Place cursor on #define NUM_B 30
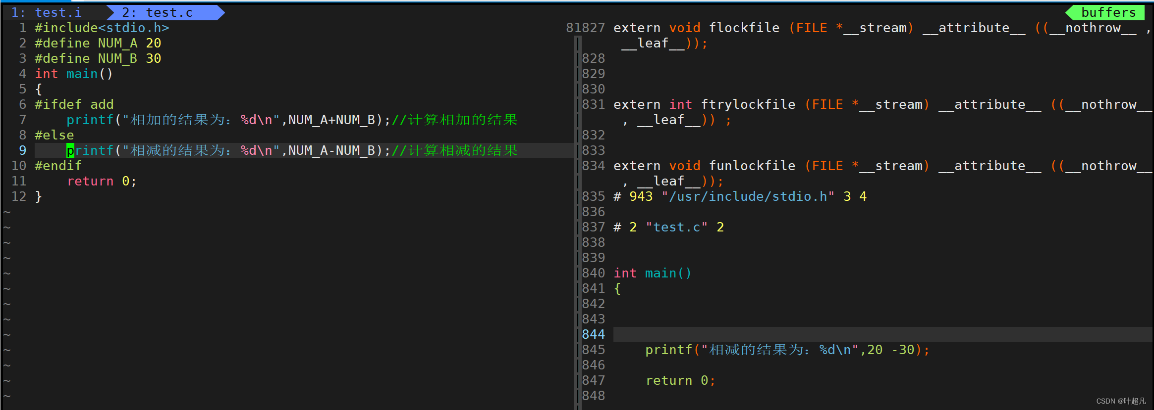Image resolution: width=1154 pixels, height=410 pixels. [98, 58]
